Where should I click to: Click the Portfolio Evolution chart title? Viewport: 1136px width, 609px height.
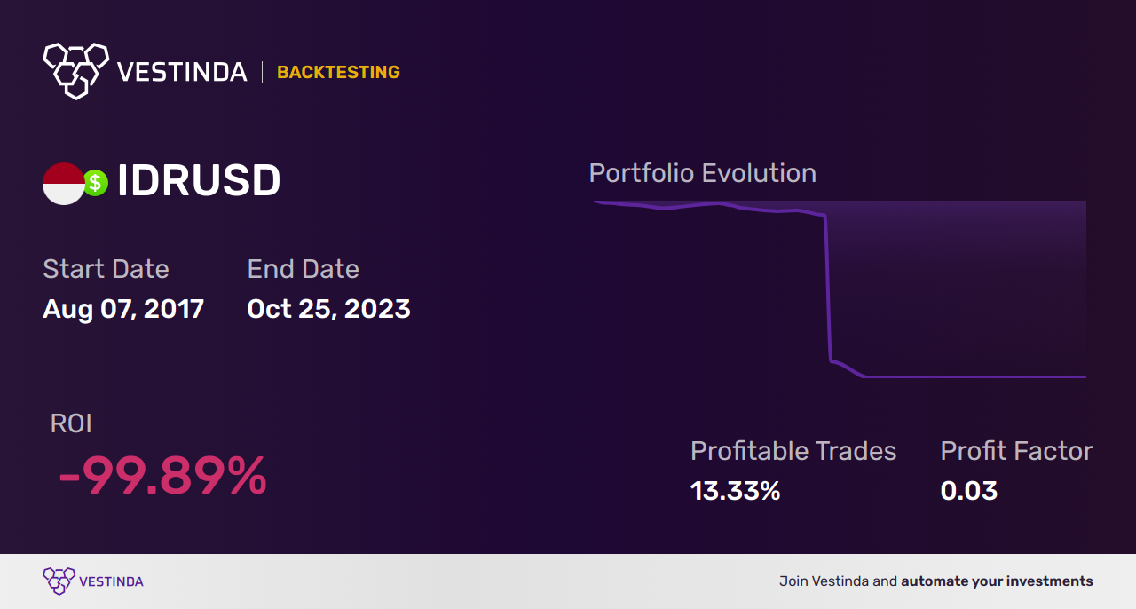click(702, 173)
